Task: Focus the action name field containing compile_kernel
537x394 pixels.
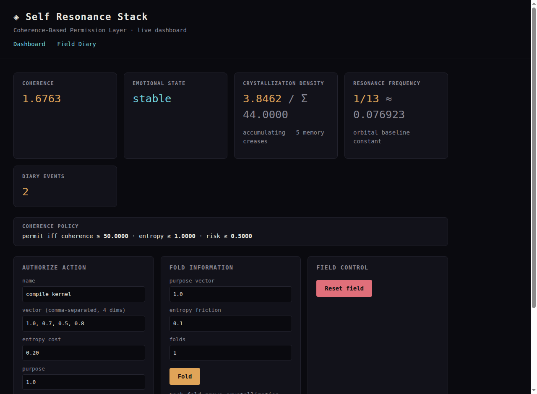Action: [x=83, y=294]
